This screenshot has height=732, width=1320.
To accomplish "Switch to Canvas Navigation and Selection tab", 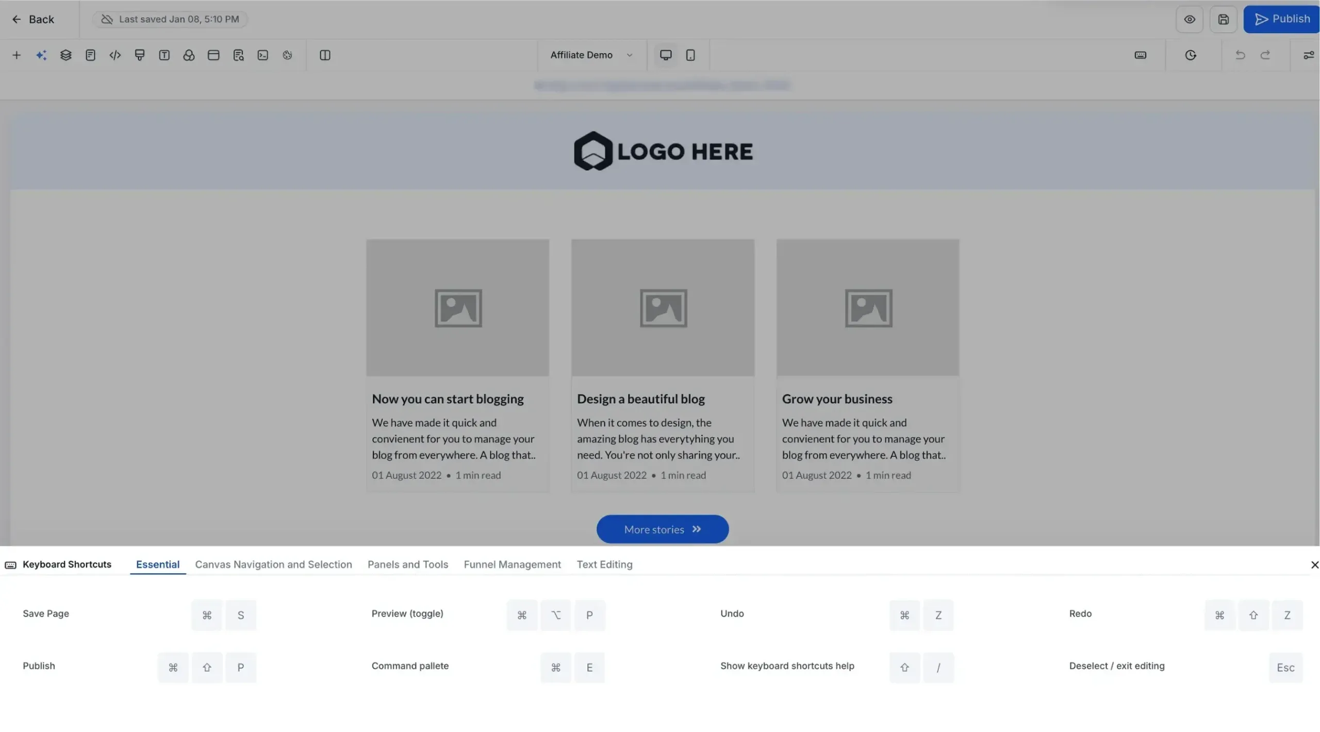I will point(273,564).
